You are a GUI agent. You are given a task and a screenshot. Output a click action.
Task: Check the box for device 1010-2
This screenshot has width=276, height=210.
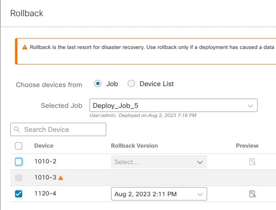coord(18,162)
